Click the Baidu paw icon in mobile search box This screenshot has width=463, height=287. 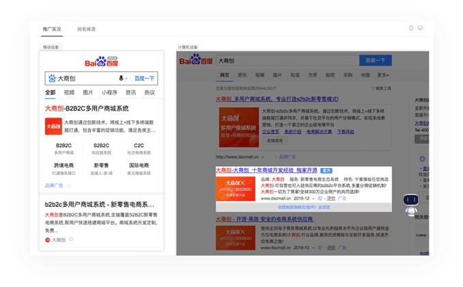[x=51, y=79]
